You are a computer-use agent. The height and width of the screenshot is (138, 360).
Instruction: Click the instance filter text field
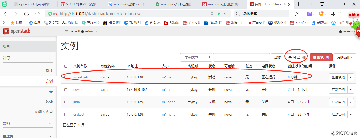point(241,57)
